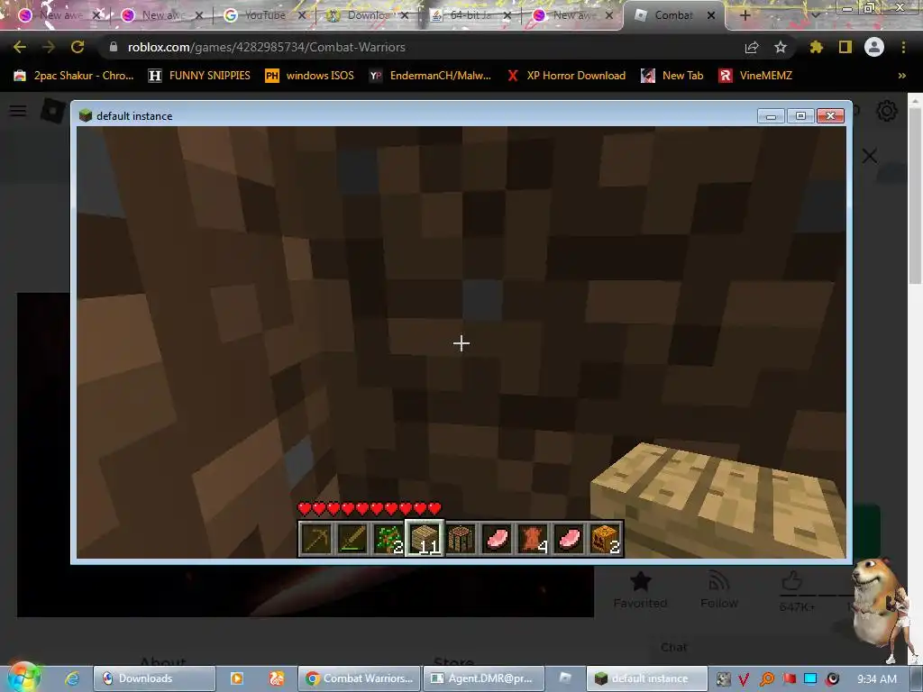Switch to the Download tab

coord(368,15)
